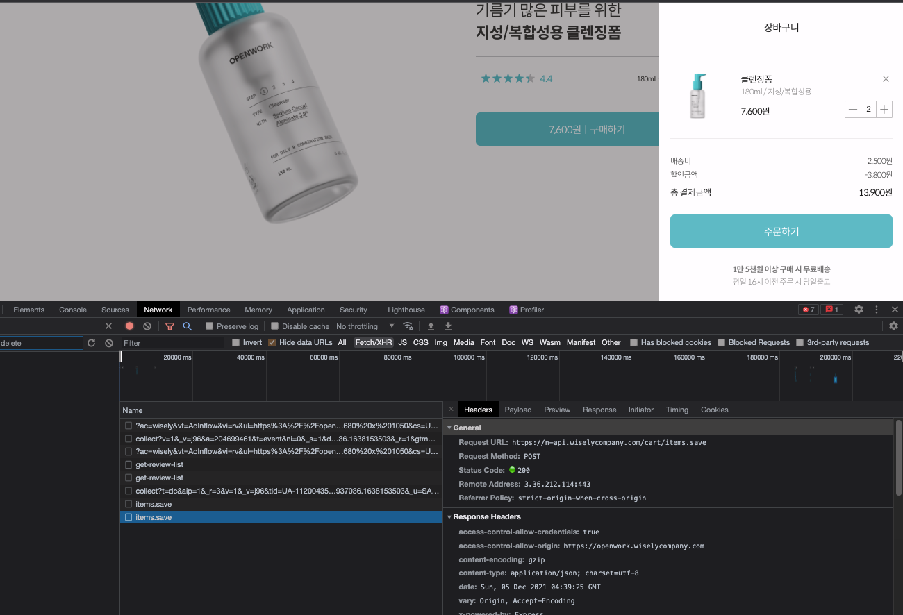Check the Blocked Requests checkbox

click(x=722, y=343)
